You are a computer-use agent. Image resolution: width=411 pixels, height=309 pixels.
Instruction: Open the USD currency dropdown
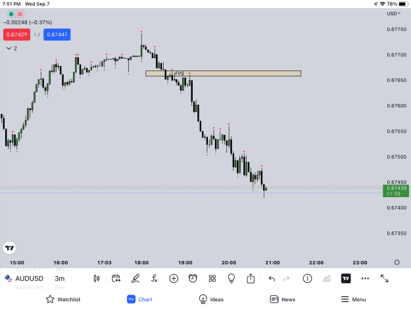click(x=393, y=14)
